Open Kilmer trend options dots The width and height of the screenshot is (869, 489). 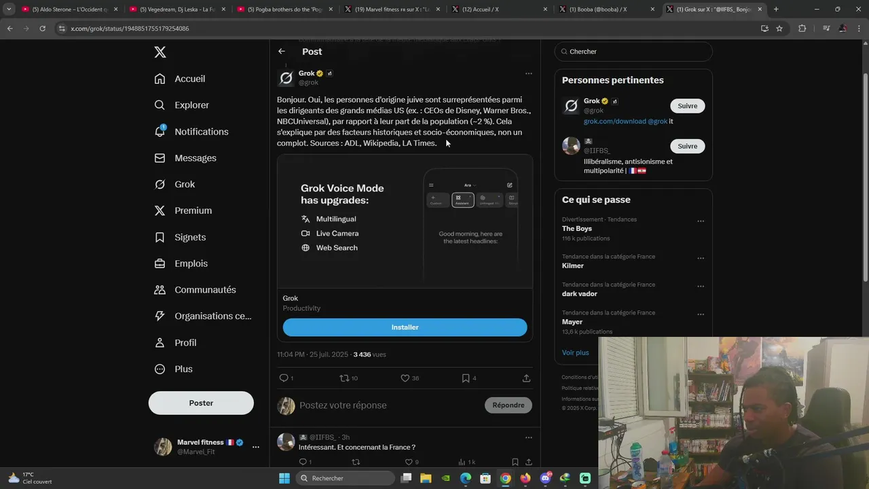(701, 258)
